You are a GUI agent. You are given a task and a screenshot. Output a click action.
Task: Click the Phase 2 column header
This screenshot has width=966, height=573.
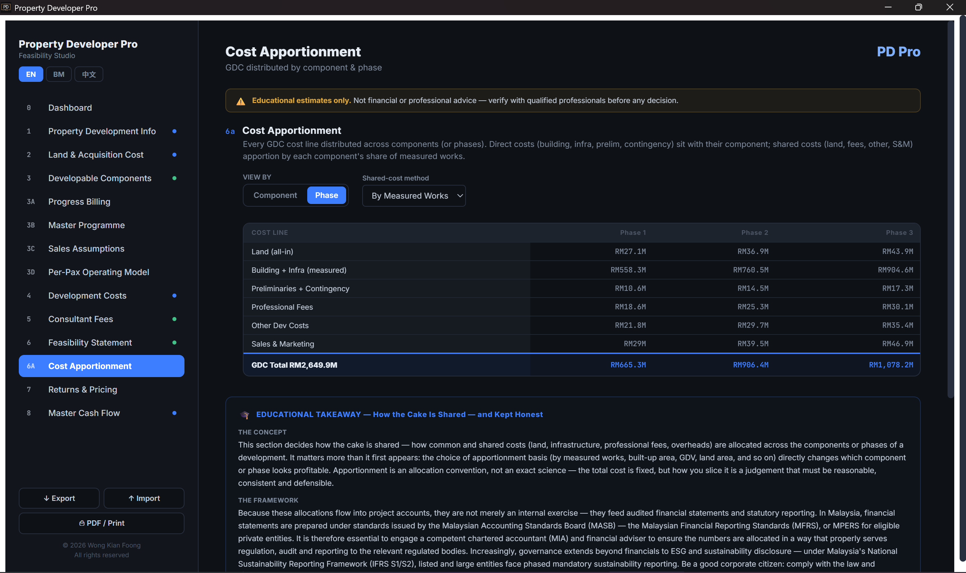click(x=754, y=233)
